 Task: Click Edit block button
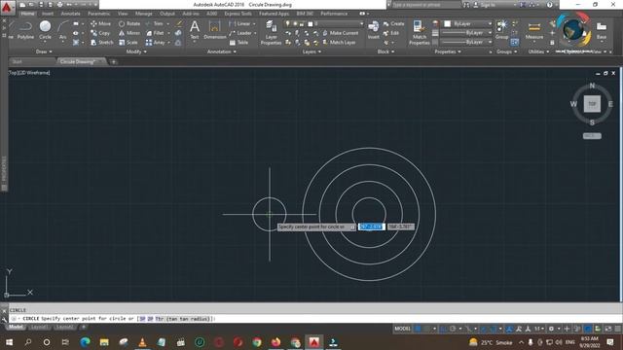(x=391, y=33)
